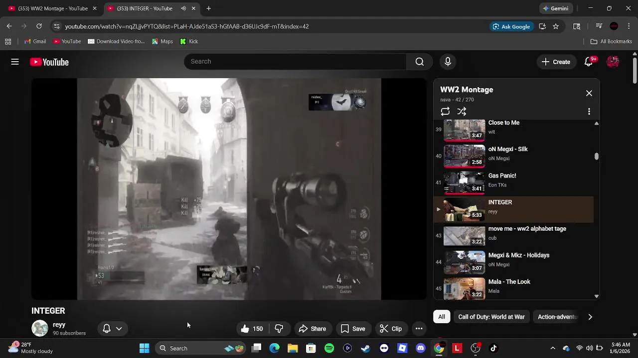Bookmark this page with star icon
638x358 pixels.
tap(556, 26)
